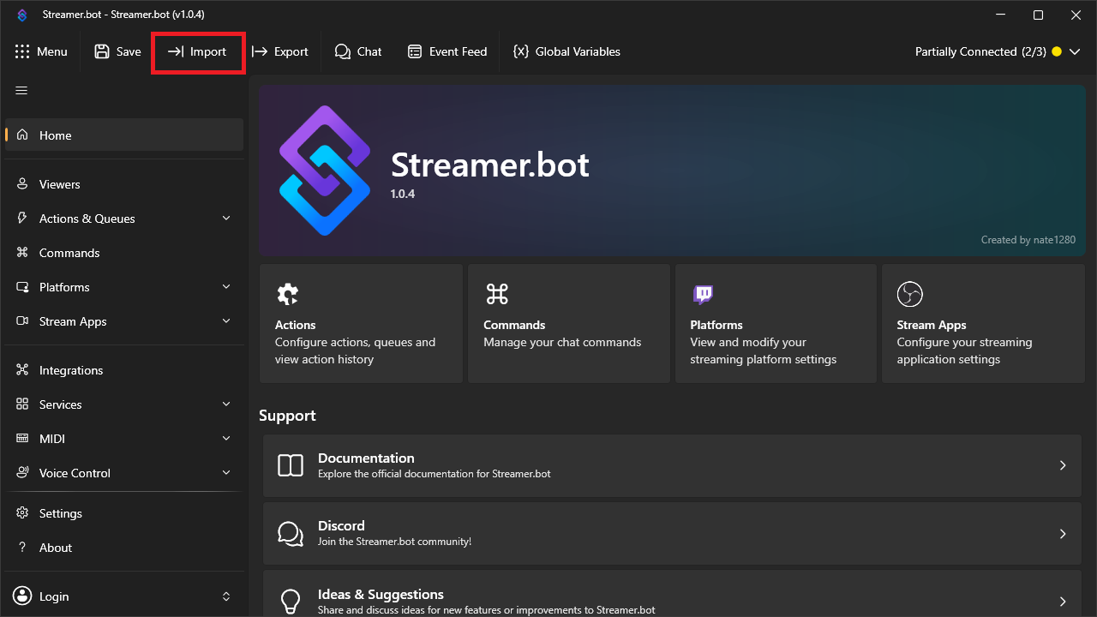Open Viewers in the sidebar
1097x617 pixels.
(124, 184)
